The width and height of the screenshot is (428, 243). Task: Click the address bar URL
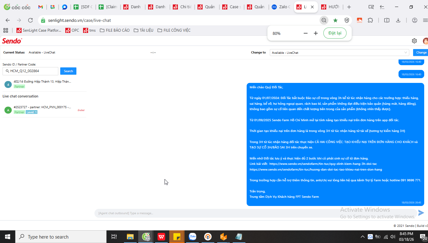(x=80, y=20)
